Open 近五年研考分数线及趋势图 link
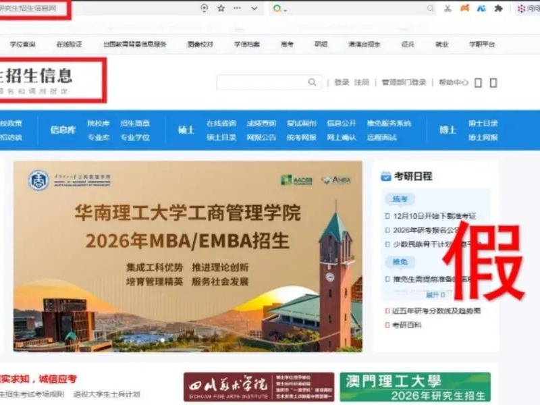This screenshot has width=540, height=405. [x=436, y=311]
